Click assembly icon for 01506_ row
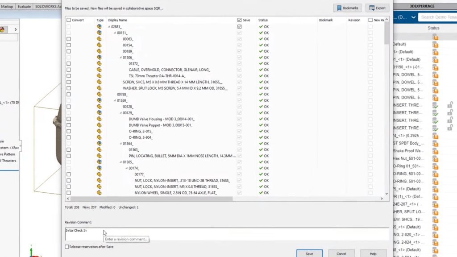457x257 pixels. [x=99, y=58]
